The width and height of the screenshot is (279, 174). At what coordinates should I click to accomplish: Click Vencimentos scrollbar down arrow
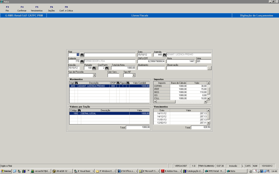(x=208, y=123)
